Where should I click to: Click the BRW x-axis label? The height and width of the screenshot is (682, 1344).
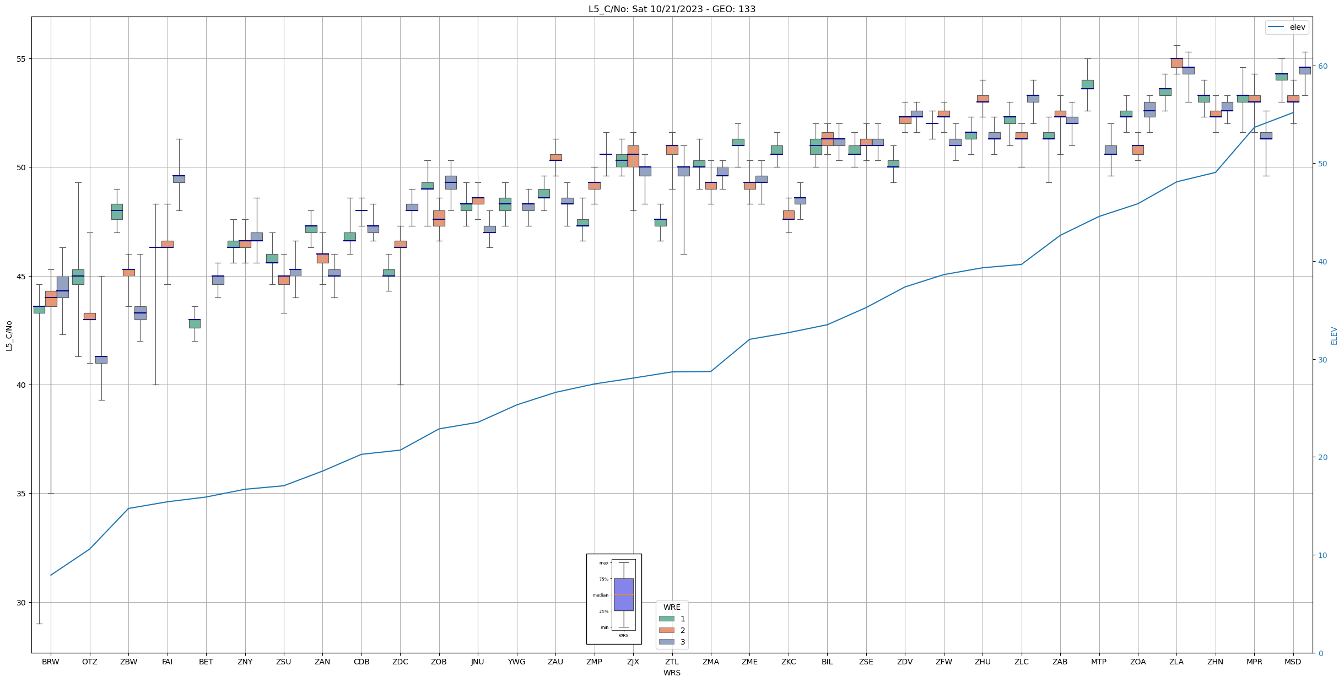click(x=51, y=662)
